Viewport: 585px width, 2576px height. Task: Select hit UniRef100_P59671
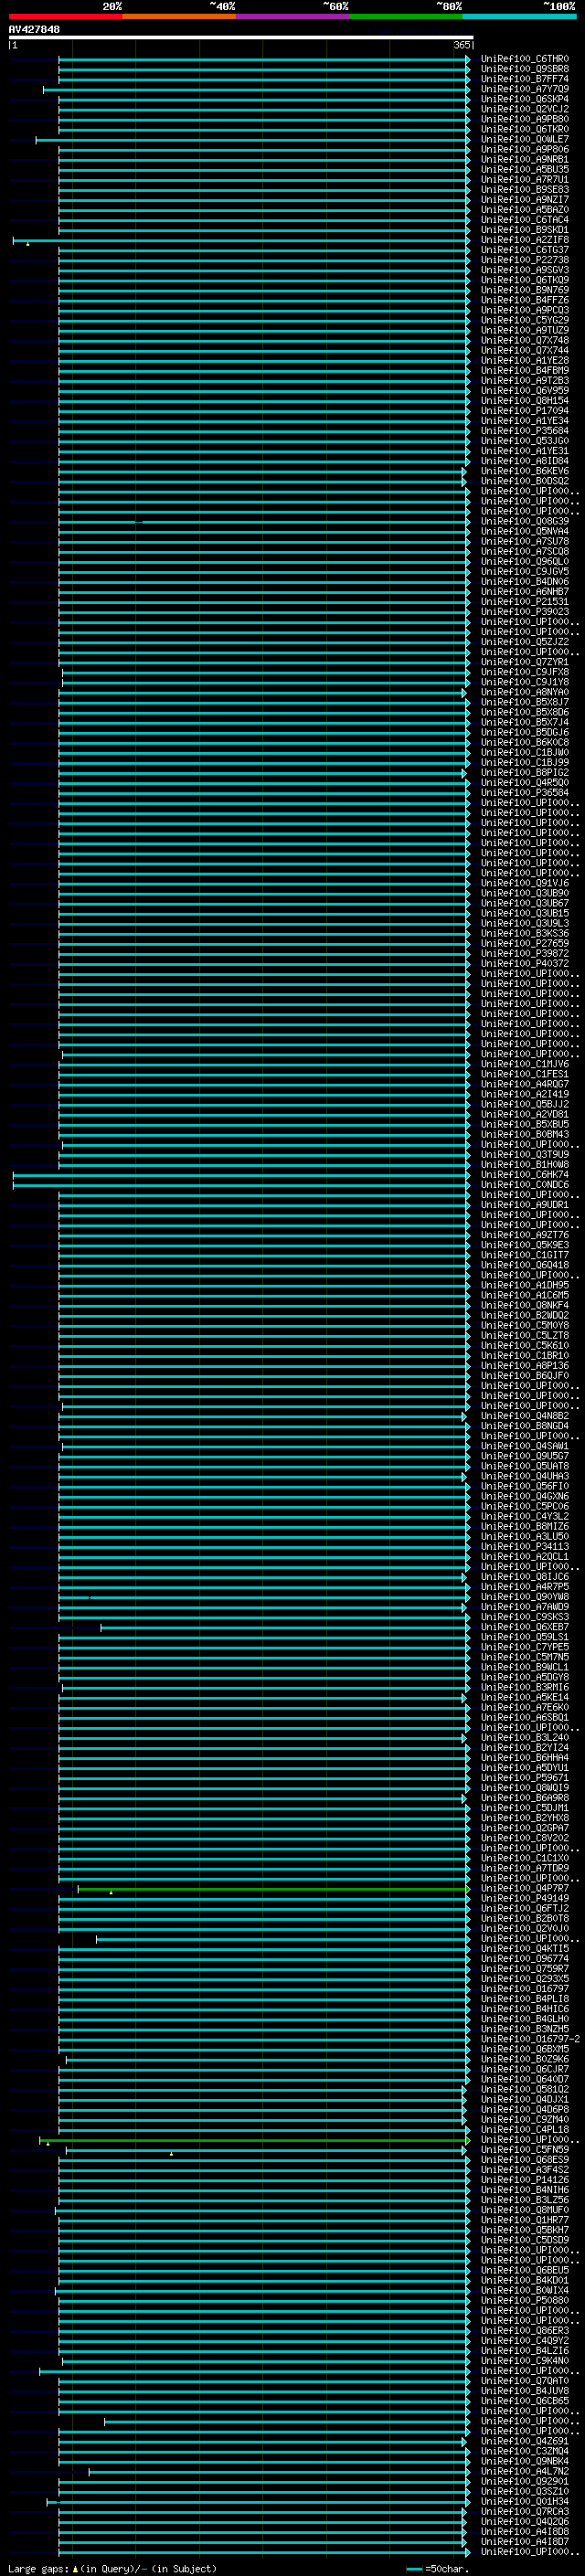pos(525,1778)
